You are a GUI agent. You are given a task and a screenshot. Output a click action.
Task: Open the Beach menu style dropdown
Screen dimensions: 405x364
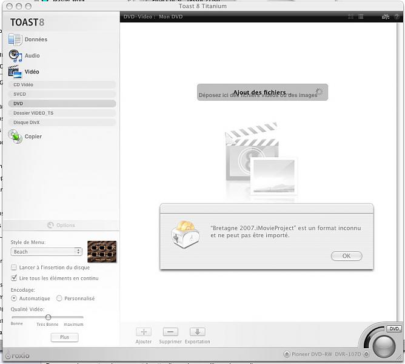(47, 252)
